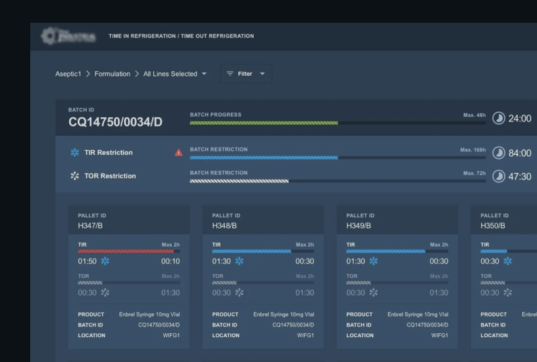The height and width of the screenshot is (362, 537).
Task: Click the TOR icon on pallet H349/B
Action: pos(374,292)
